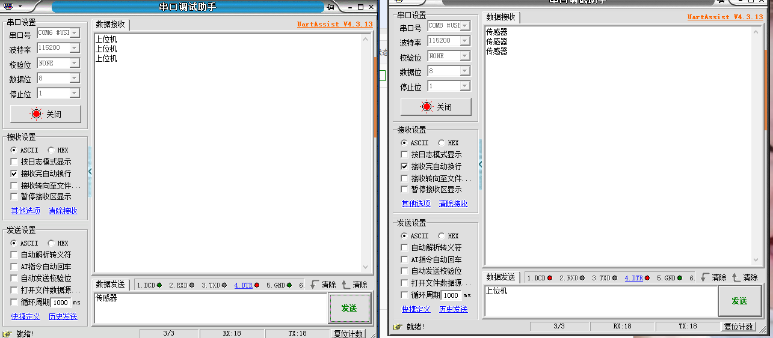This screenshot has width=773, height=338.
Task: Open the app logo menu in the left title bar
Action: tap(12, 6)
